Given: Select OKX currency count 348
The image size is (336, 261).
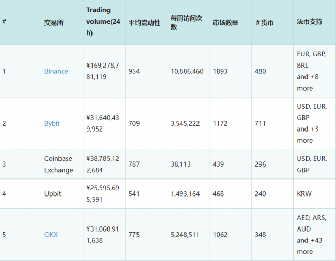Looking at the screenshot, I should (x=261, y=235).
